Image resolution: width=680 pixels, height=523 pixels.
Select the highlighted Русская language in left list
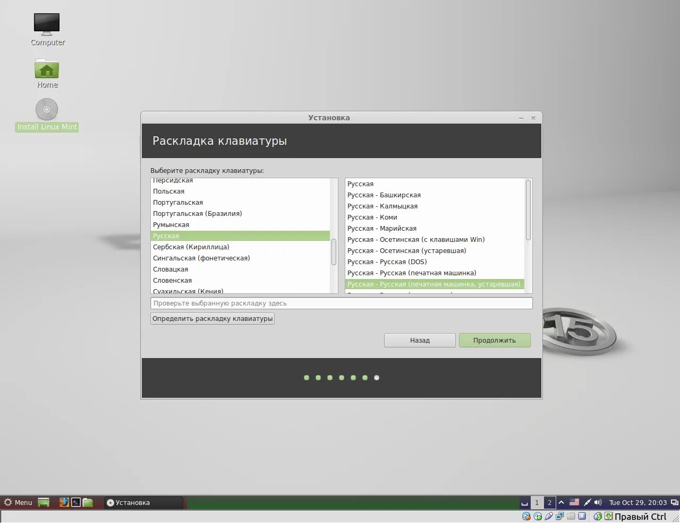[240, 236]
